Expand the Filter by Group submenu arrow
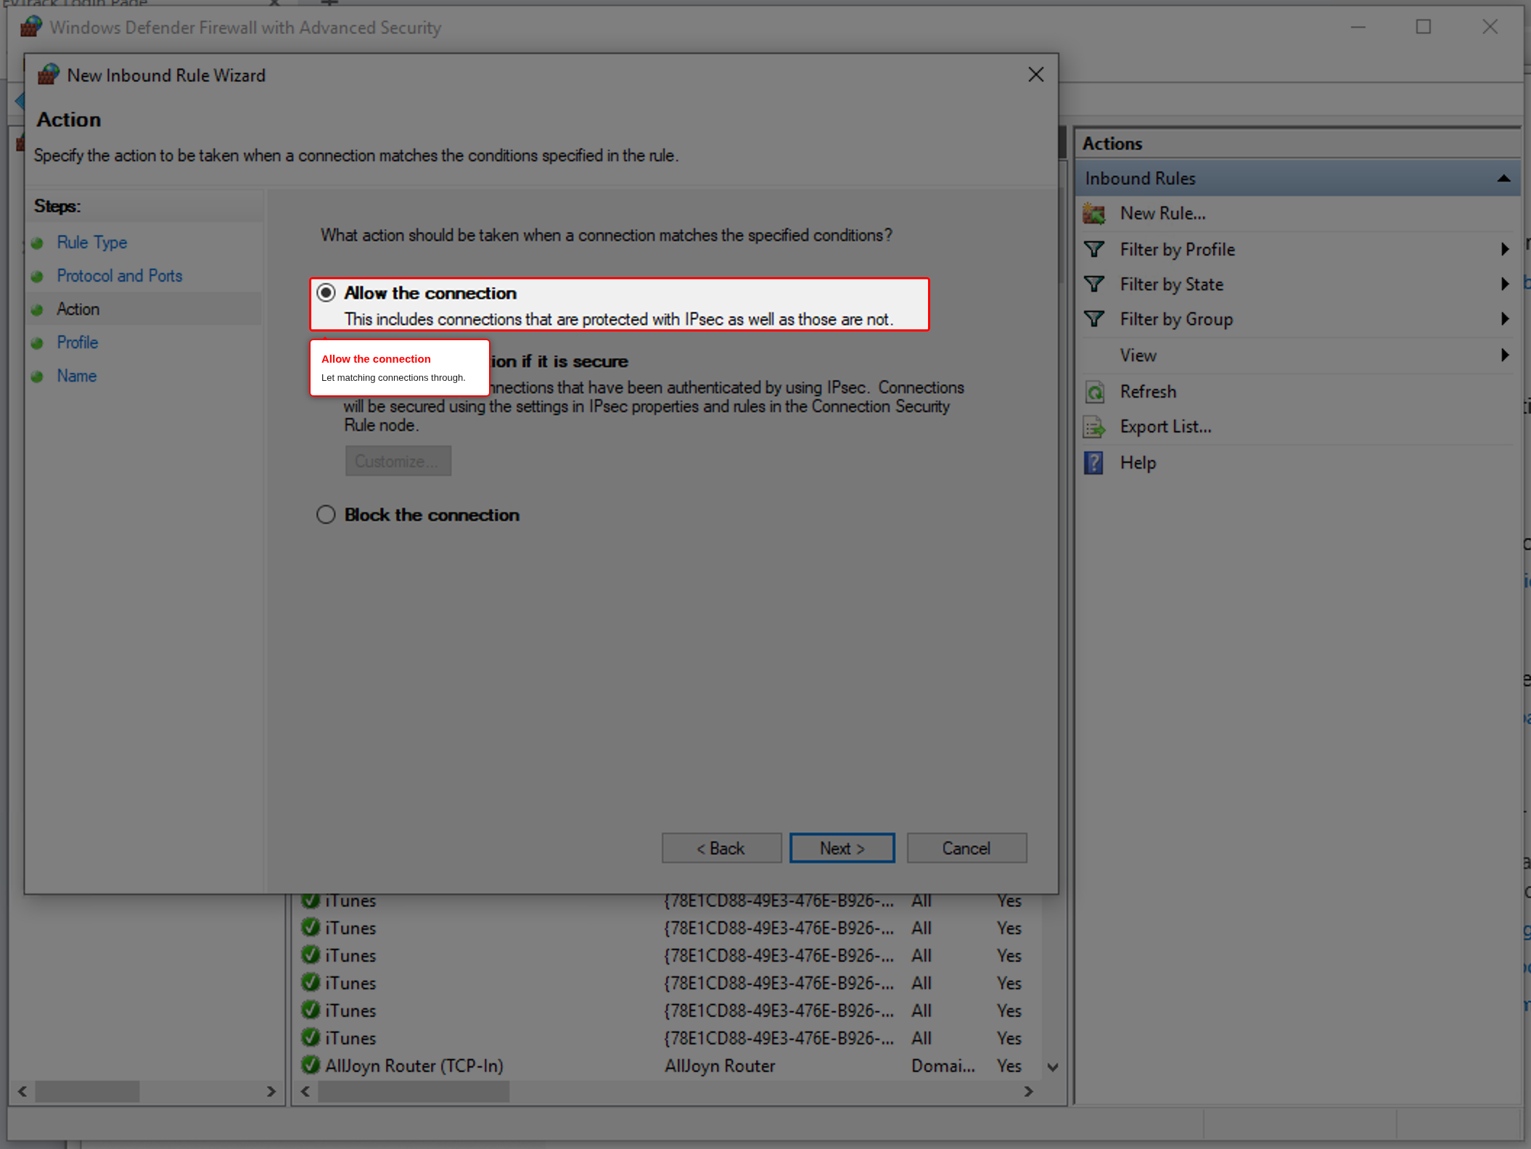 (x=1505, y=319)
